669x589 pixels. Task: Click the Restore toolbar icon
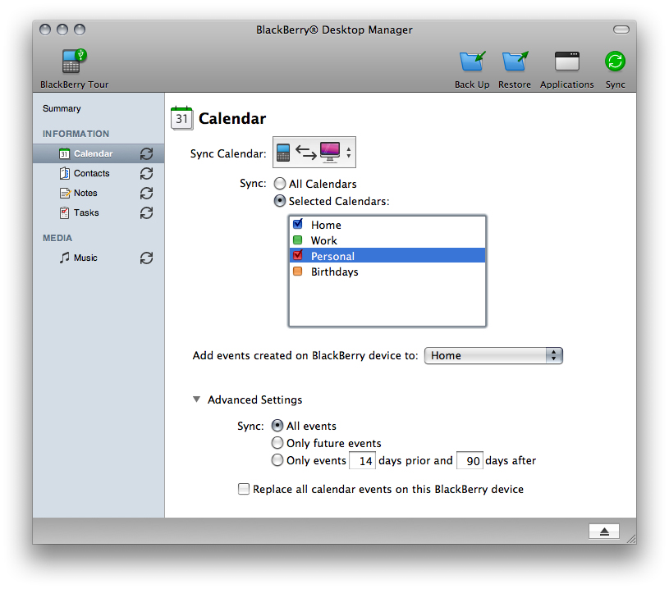pos(515,62)
